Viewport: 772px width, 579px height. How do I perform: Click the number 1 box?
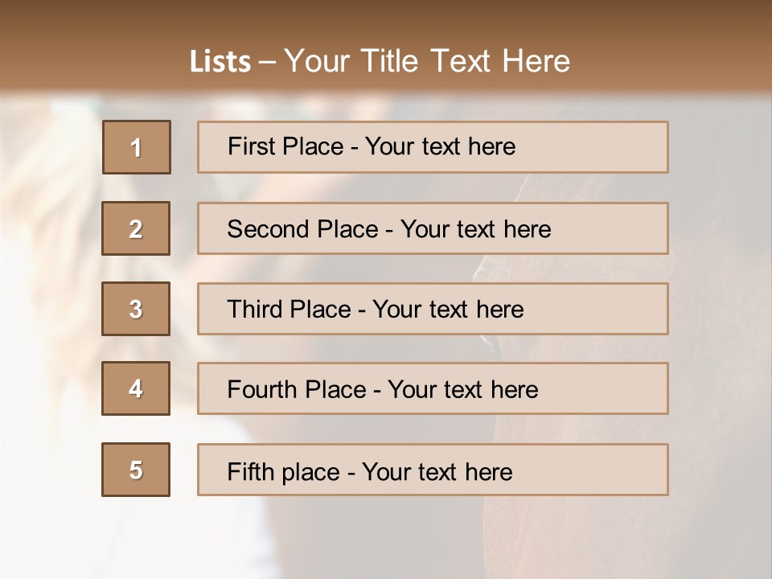click(x=136, y=147)
